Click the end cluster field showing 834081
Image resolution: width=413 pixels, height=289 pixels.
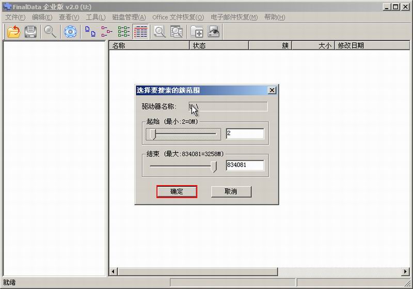click(x=245, y=165)
